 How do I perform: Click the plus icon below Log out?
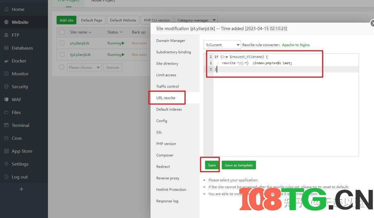(21, 189)
